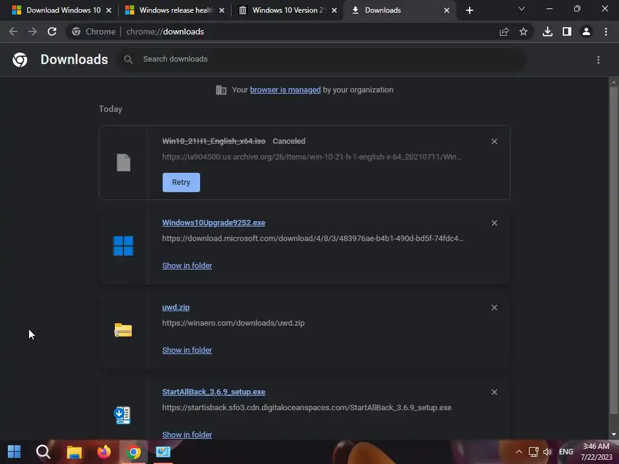Open the uwd.zip file link

[x=176, y=308]
